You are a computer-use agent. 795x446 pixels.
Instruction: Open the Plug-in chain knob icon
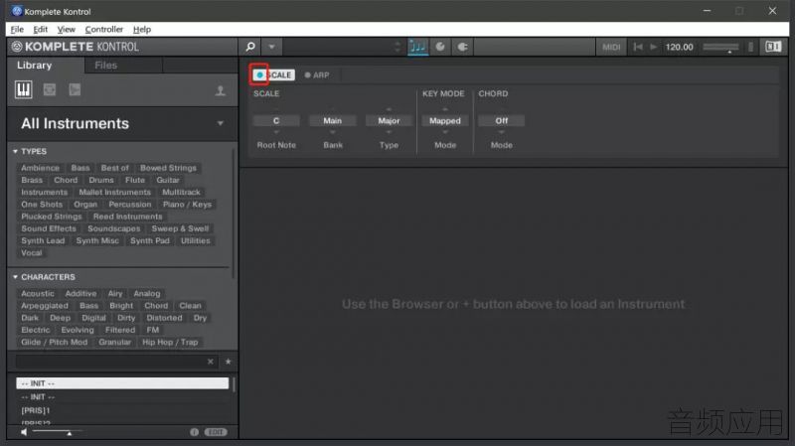point(440,47)
